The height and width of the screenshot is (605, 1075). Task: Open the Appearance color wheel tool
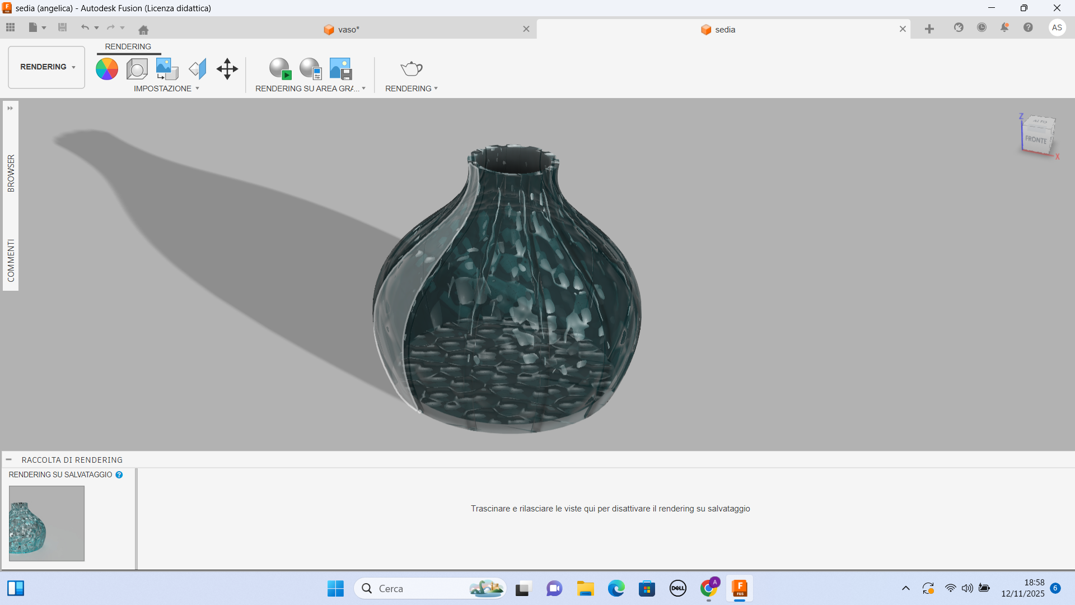pyautogui.click(x=106, y=69)
